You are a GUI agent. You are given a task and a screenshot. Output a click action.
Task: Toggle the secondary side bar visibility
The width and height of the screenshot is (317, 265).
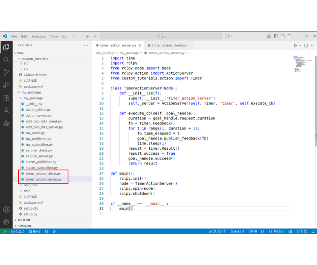[290, 36]
